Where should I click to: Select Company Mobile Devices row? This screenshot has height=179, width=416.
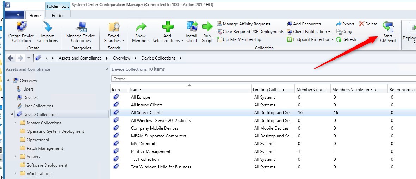[263, 128]
